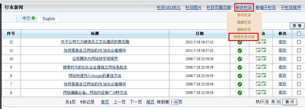Click move-up icon for row 10
Screen dimensions: 305x109
coord(258,58)
